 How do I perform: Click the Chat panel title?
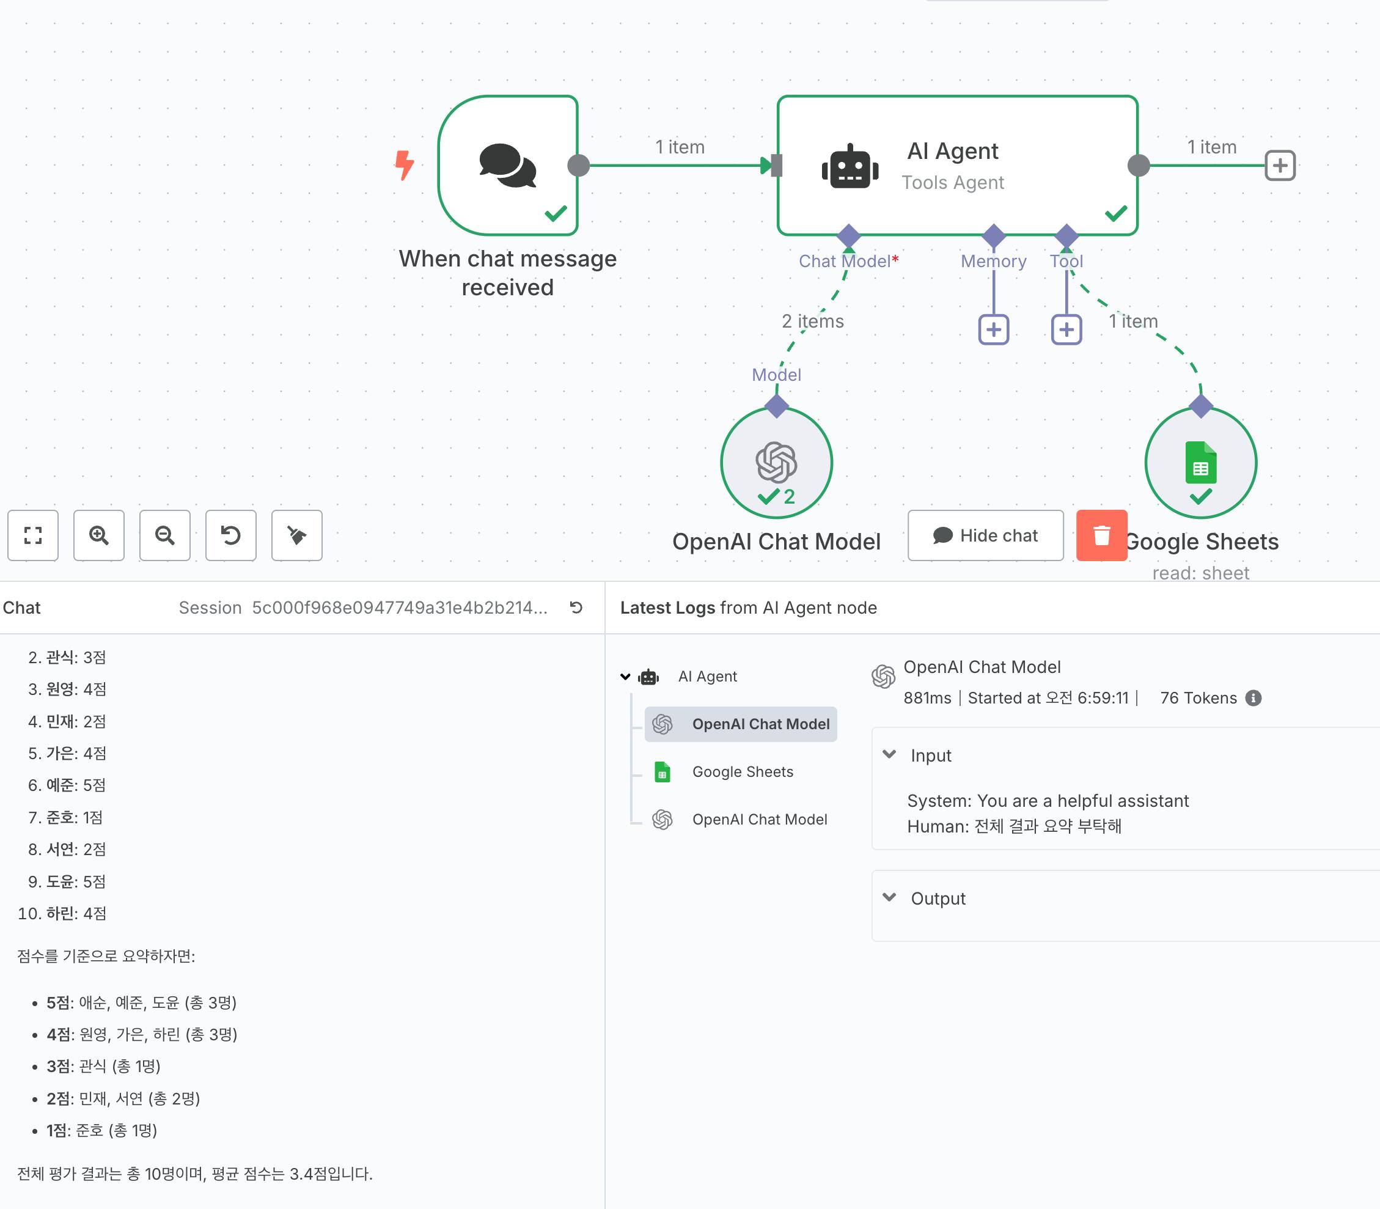[x=21, y=607]
